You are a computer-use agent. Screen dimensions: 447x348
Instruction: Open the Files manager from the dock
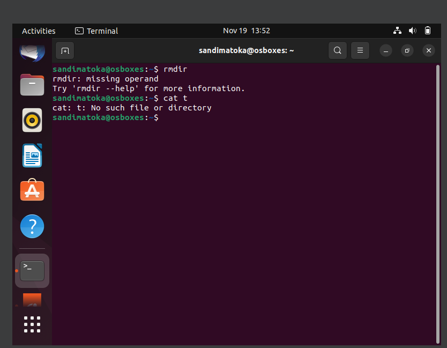coord(32,85)
